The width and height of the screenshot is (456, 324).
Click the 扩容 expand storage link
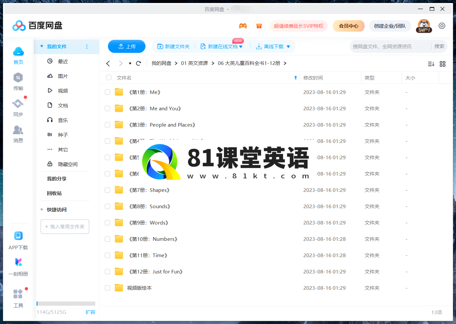[90, 312]
